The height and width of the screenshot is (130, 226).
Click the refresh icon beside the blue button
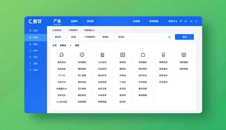[x=169, y=37]
